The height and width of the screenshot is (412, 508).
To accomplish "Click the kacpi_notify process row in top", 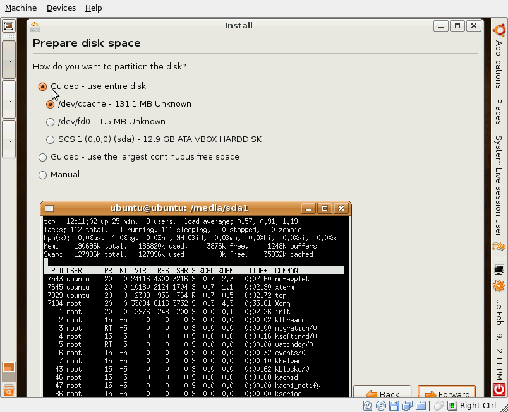I will pyautogui.click(x=194, y=386).
